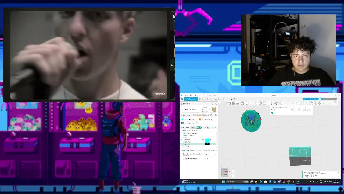Click the round plus toolbar icon

pos(247,103)
